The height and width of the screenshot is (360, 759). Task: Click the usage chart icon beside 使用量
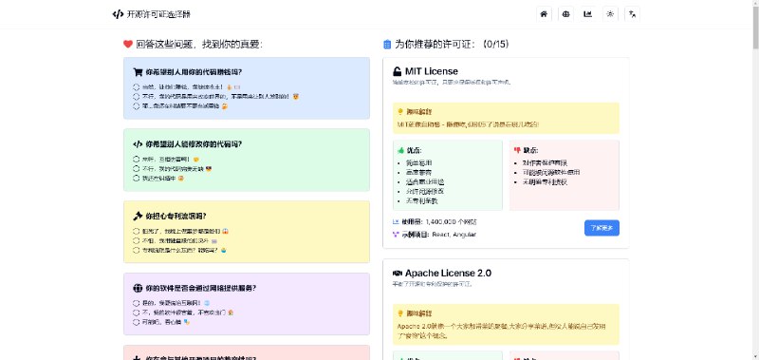coord(396,222)
